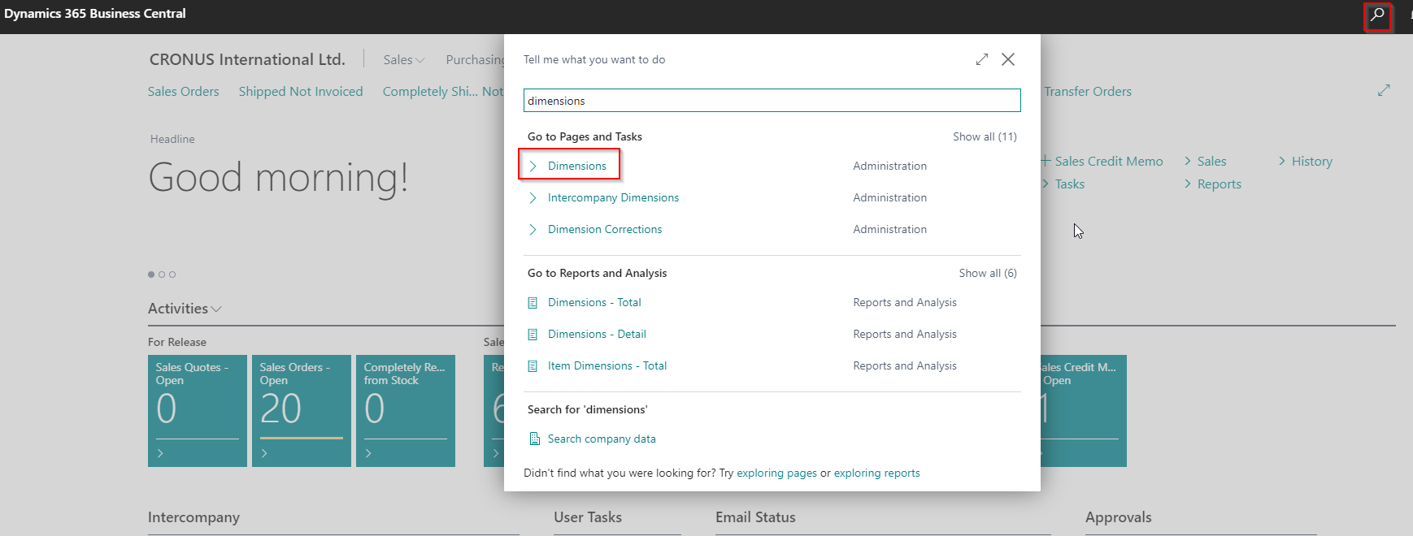The image size is (1413, 536).
Task: Show all 11 pages and tasks
Action: 985,136
